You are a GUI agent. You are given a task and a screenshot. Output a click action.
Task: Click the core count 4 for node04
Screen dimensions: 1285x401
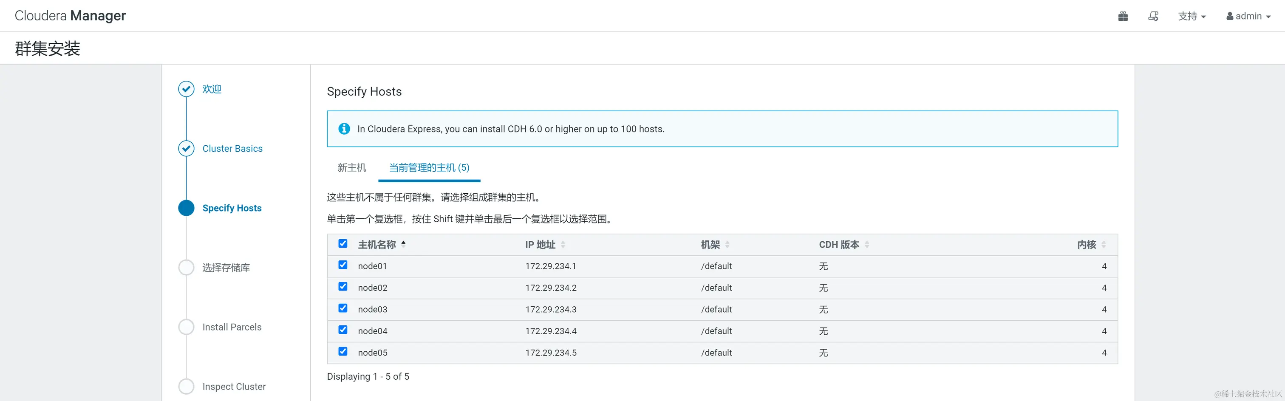[x=1104, y=331]
